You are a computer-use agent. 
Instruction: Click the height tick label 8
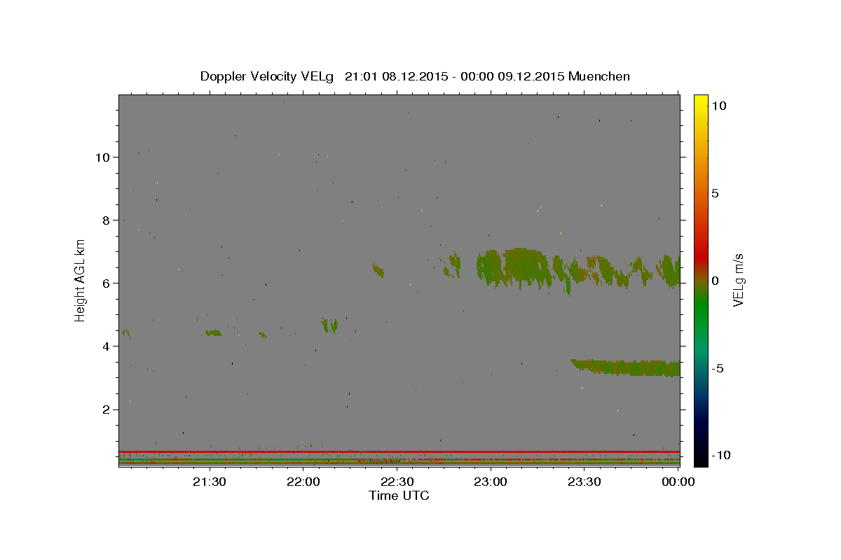click(106, 220)
